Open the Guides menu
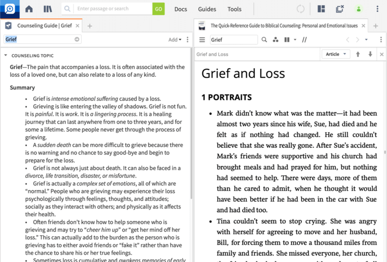 (207, 9)
